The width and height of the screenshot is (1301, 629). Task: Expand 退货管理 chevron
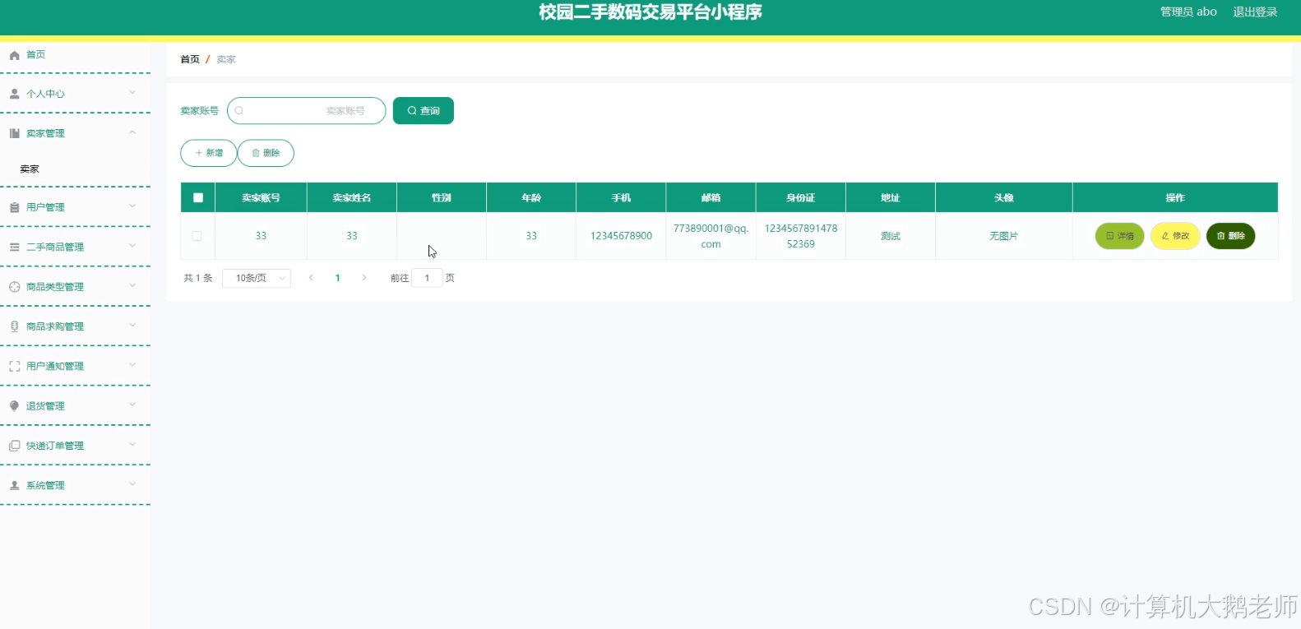[132, 405]
